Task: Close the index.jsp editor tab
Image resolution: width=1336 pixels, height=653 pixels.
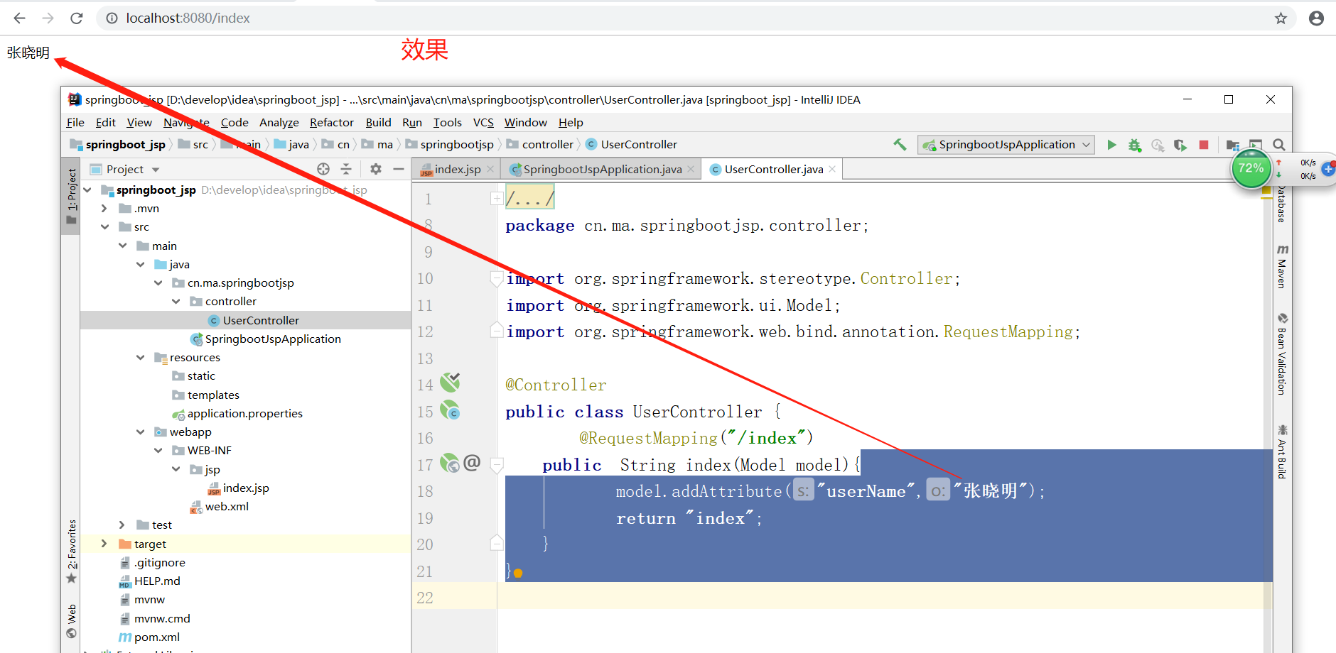Action: 492,169
